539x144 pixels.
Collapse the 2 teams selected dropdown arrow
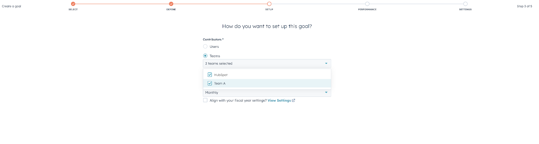pos(326,64)
